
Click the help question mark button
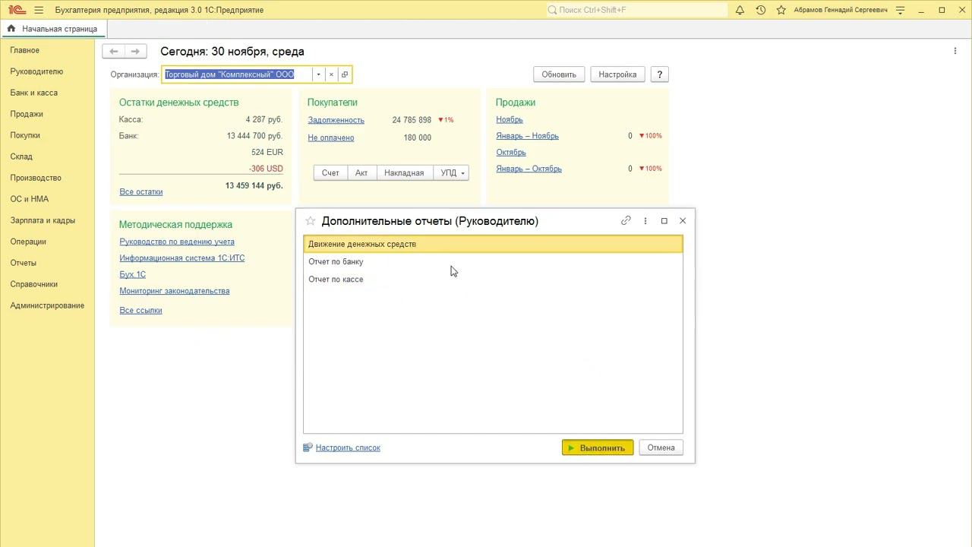click(x=660, y=74)
